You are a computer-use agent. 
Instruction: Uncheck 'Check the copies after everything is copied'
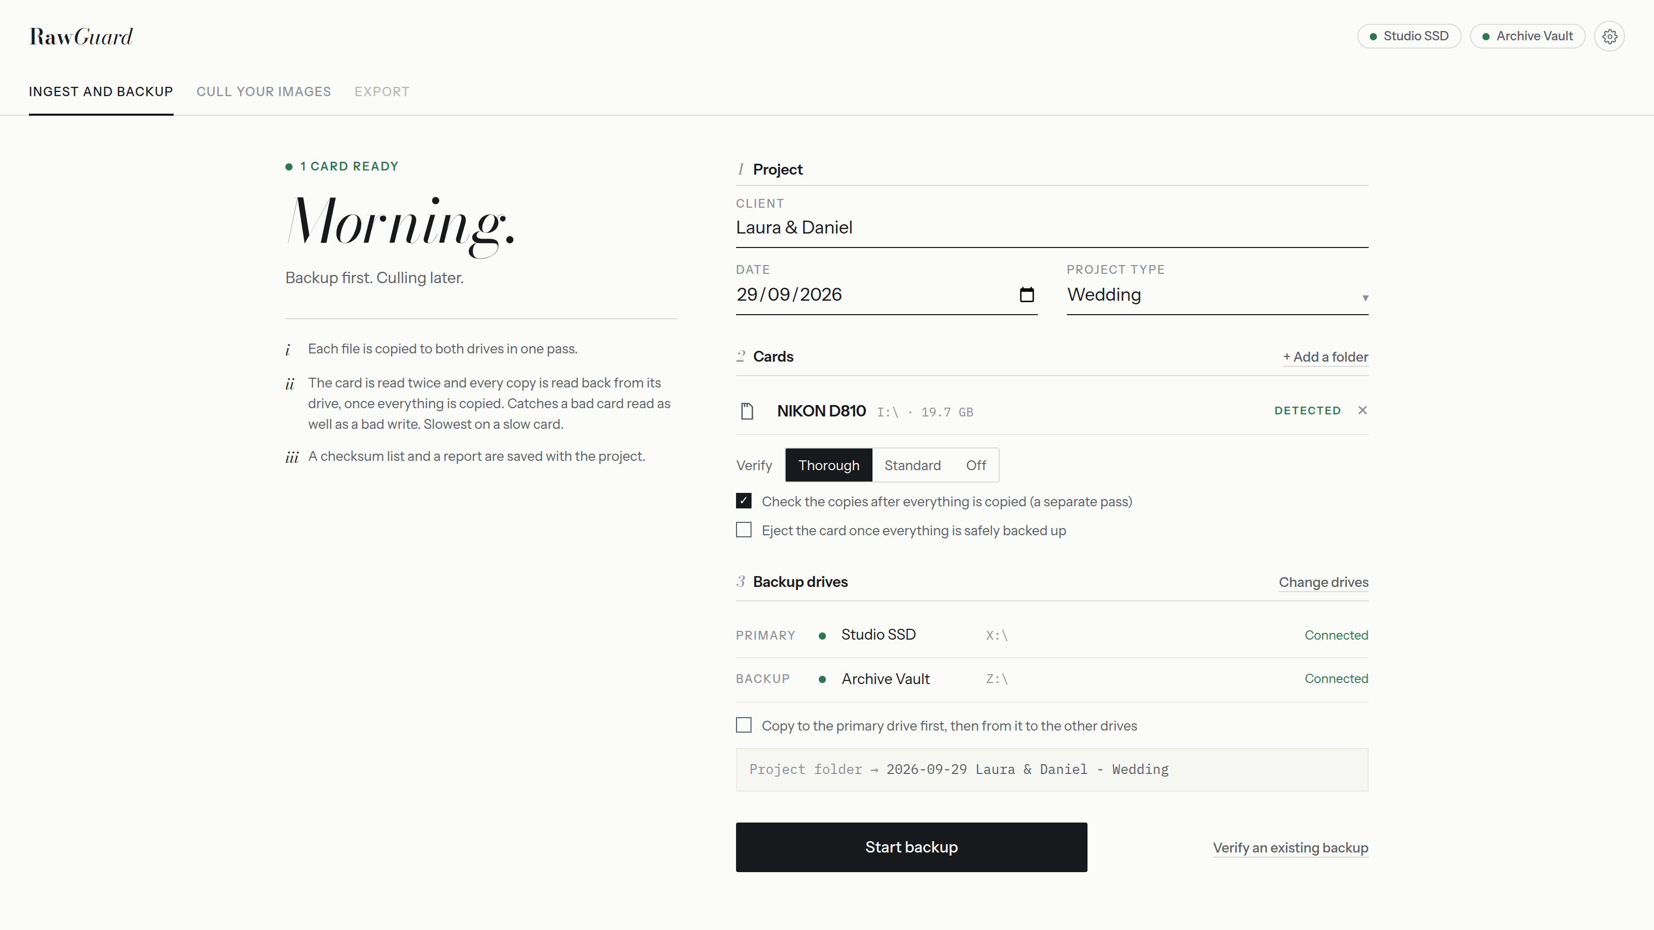(x=744, y=501)
